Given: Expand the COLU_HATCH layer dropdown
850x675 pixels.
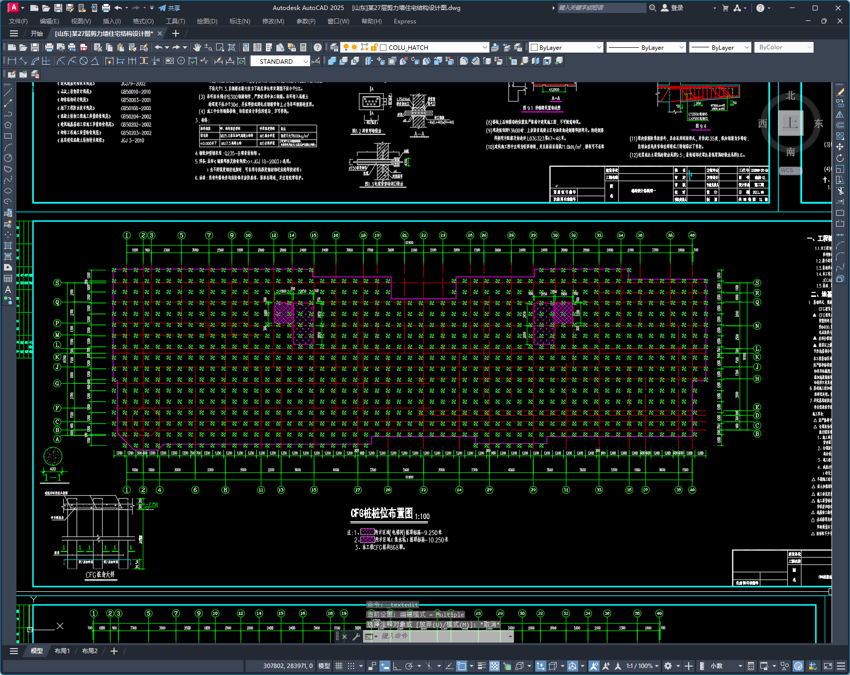Looking at the screenshot, I should pos(485,47).
